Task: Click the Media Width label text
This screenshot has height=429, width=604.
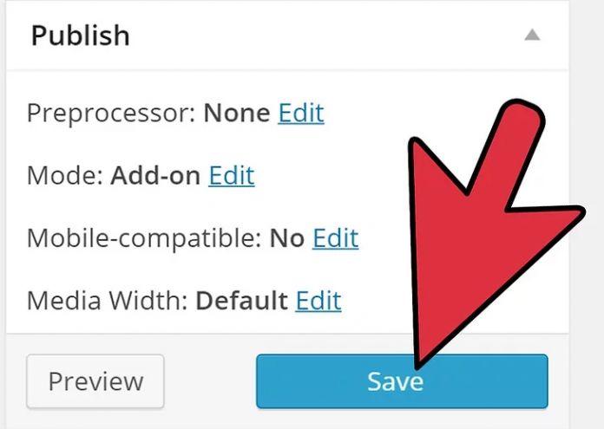Action: (x=108, y=301)
